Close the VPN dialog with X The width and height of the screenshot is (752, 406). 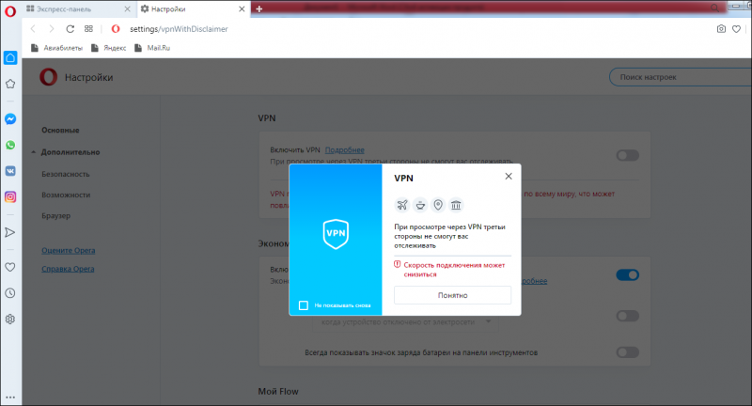click(509, 177)
